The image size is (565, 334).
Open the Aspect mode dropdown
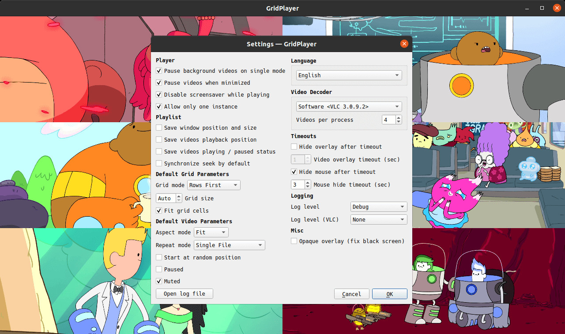pyautogui.click(x=211, y=232)
